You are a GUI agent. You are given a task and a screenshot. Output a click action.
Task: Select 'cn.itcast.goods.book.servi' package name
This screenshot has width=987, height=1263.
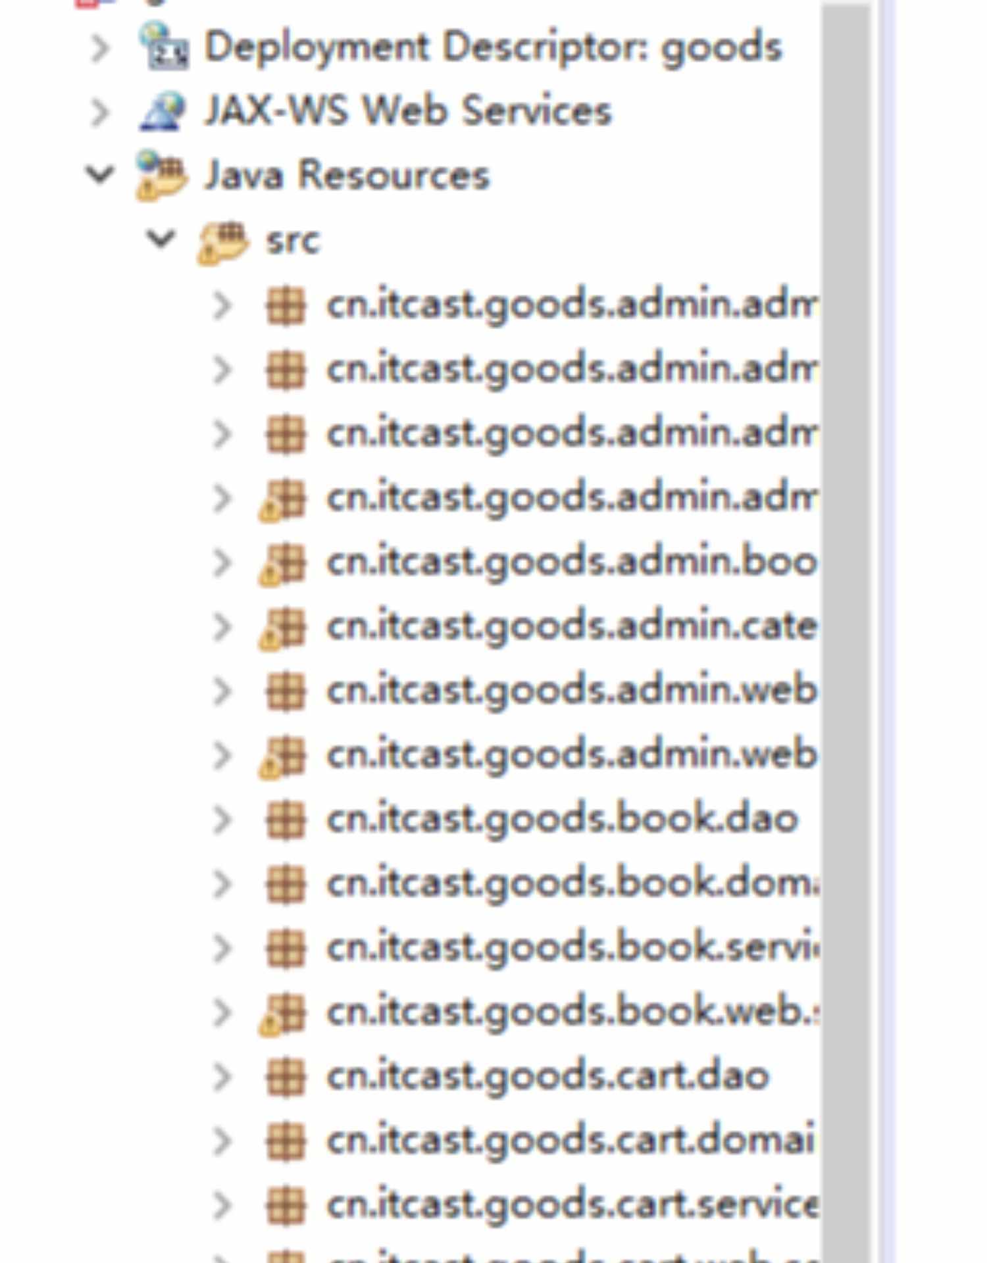point(572,949)
